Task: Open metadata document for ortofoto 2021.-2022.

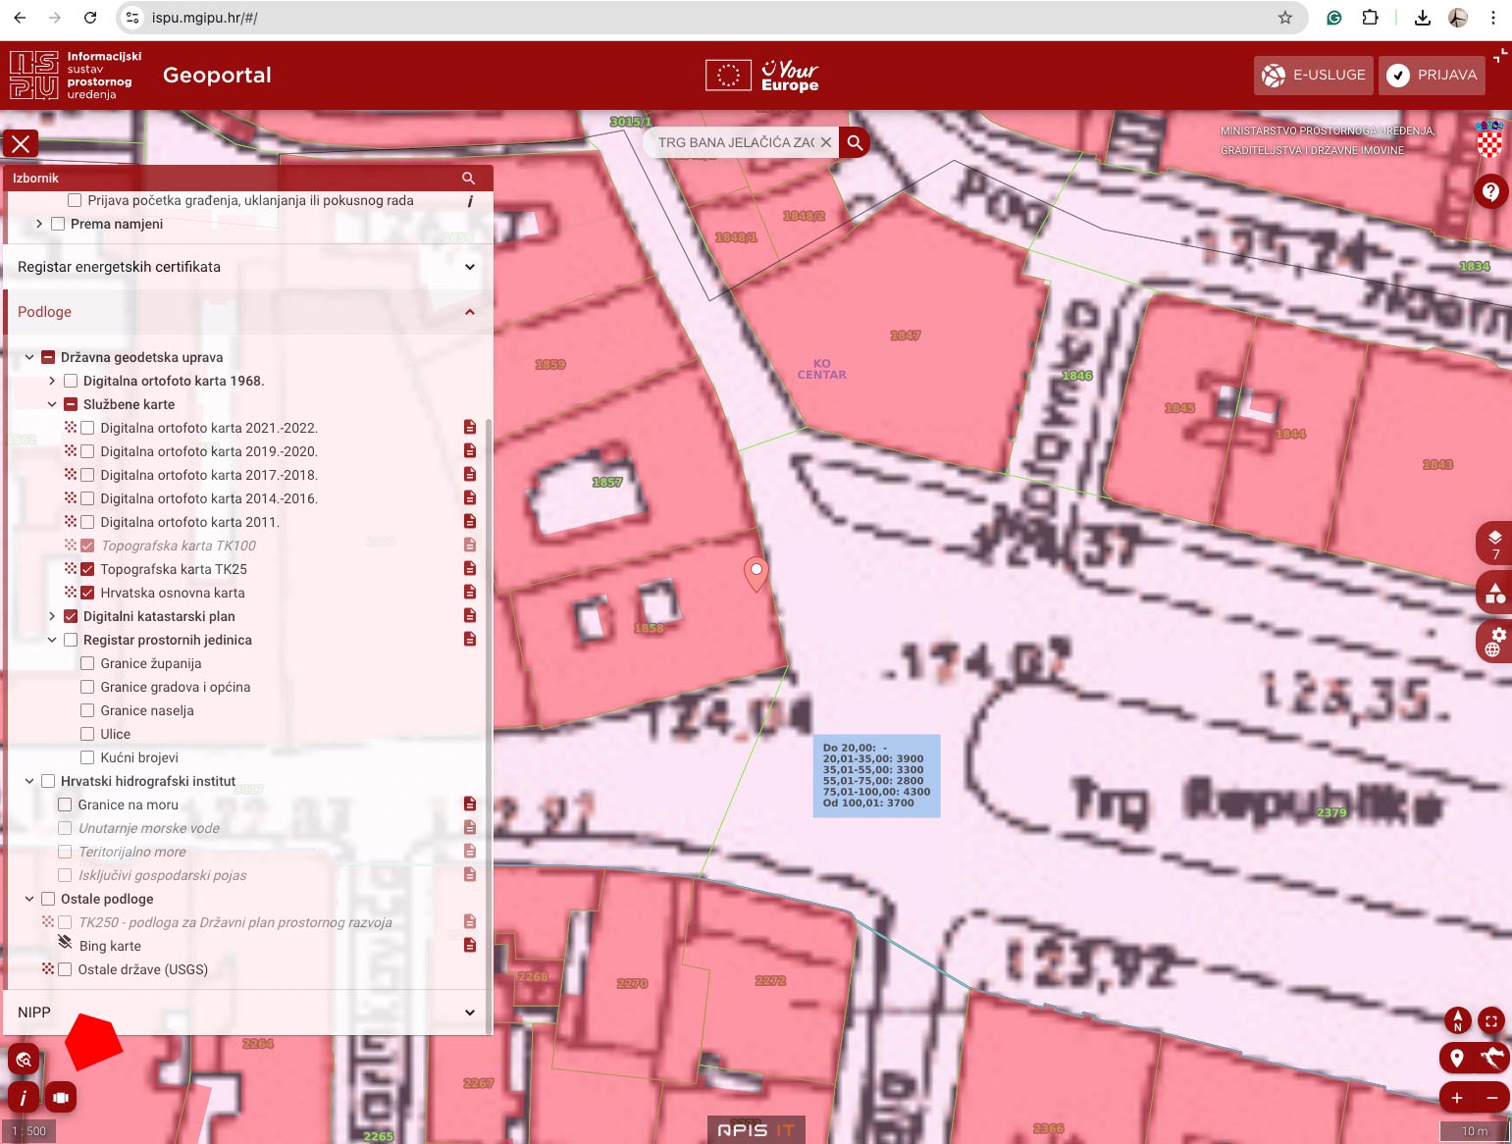Action: (470, 428)
